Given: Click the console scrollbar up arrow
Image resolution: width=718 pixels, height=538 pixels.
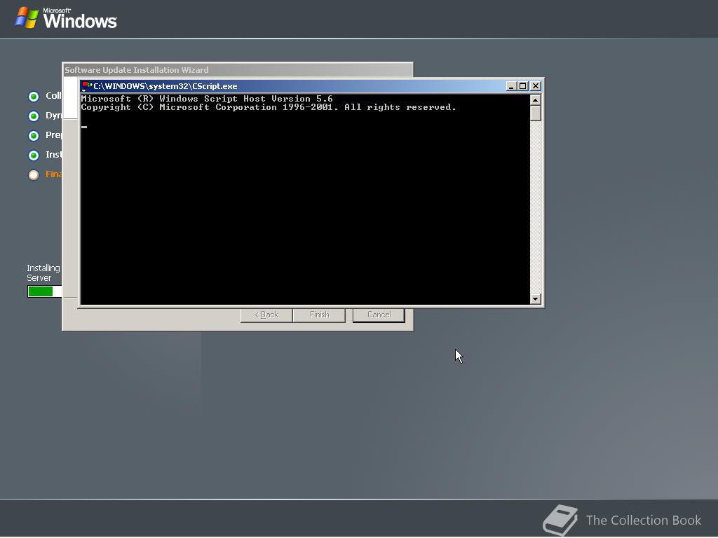Looking at the screenshot, I should click(535, 100).
